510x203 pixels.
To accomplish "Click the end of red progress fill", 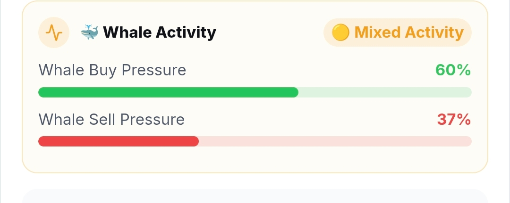I will point(195,141).
